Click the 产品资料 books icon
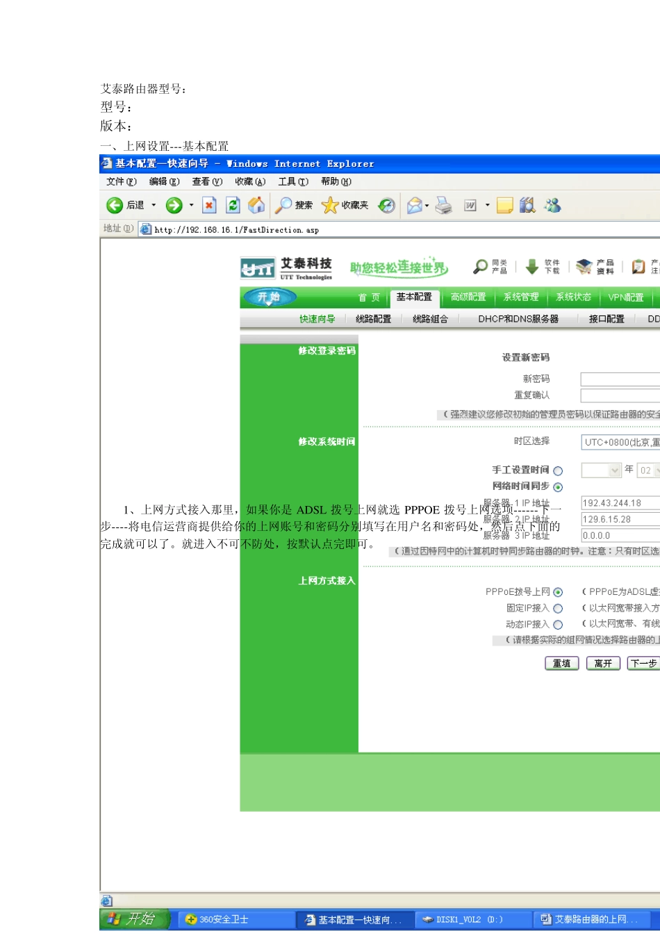This screenshot has height=934, width=660. tap(584, 267)
